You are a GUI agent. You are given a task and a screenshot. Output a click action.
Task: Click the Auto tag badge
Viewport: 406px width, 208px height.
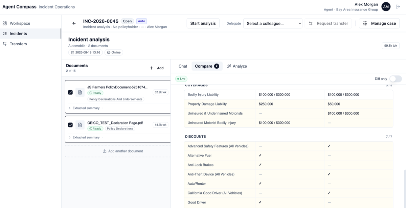141,21
